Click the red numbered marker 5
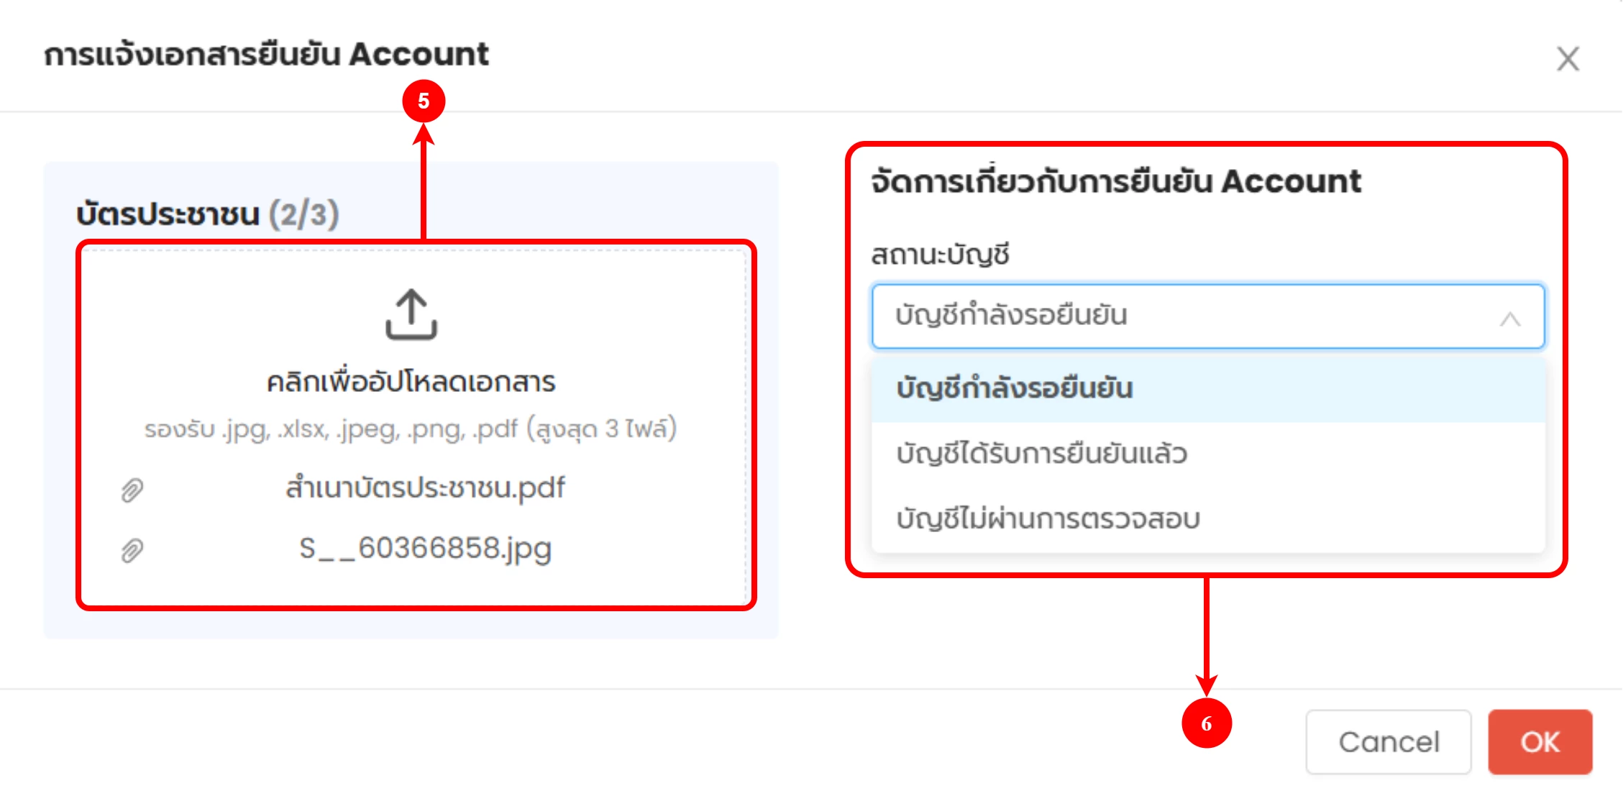Screen dimensions: 1623x791 click(x=424, y=101)
